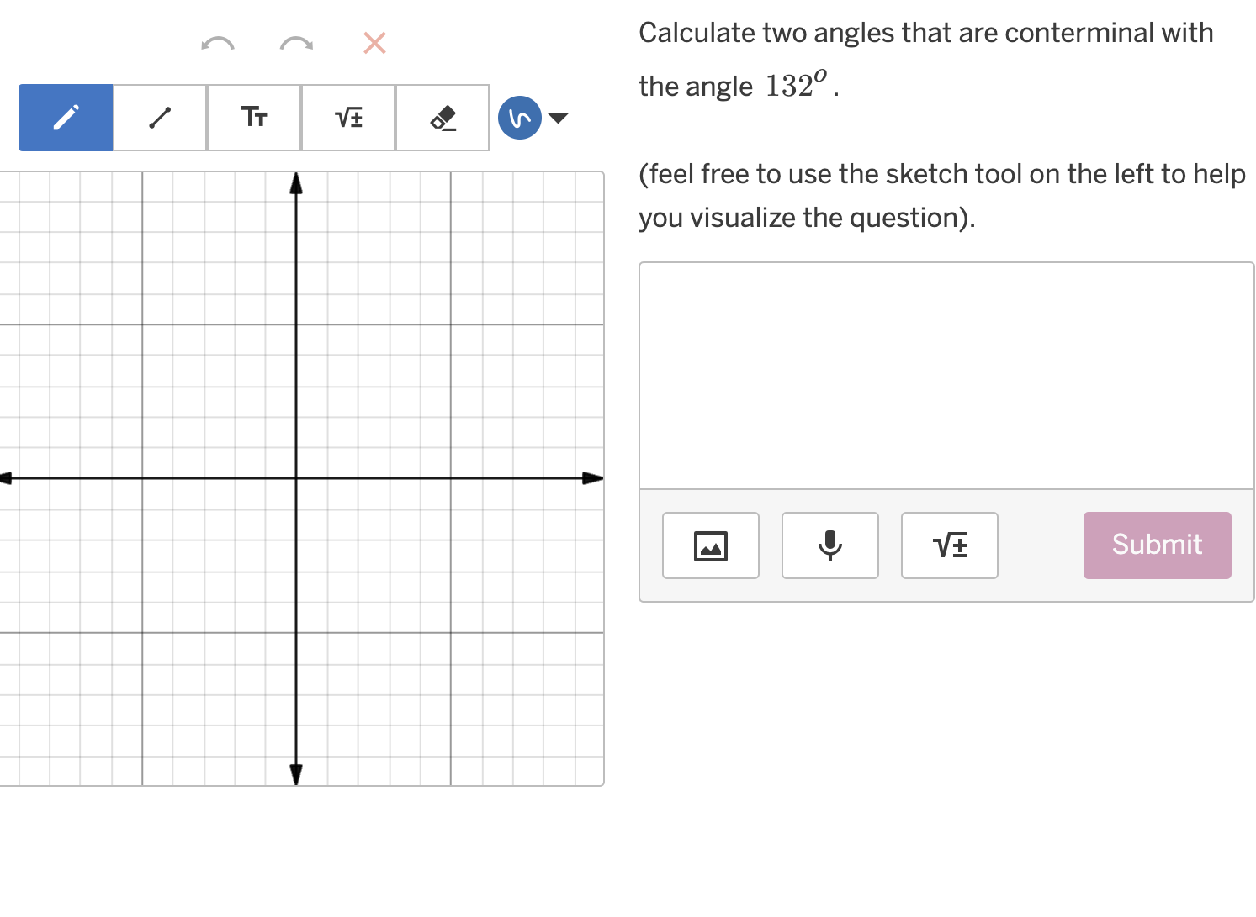The width and height of the screenshot is (1256, 917).
Task: Select the Equation tool in the sketch toolbar
Action: (347, 118)
